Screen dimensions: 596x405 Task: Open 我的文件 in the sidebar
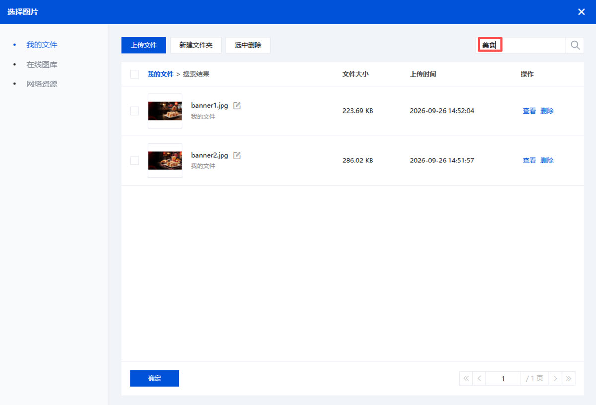pyautogui.click(x=42, y=45)
